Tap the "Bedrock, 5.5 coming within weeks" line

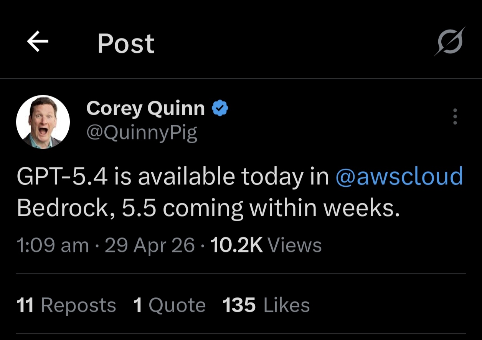pyautogui.click(x=208, y=208)
